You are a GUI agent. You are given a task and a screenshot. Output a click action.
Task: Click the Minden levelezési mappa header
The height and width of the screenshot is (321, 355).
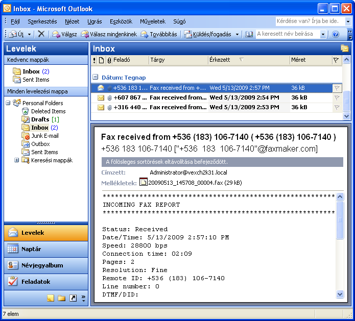point(46,92)
